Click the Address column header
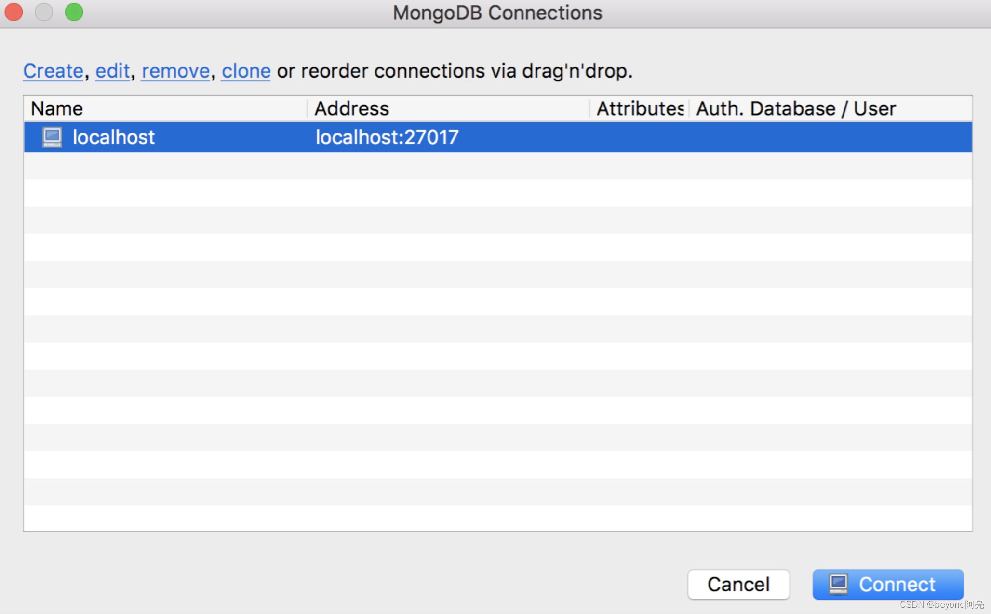Image resolution: width=991 pixels, height=614 pixels. [351, 108]
